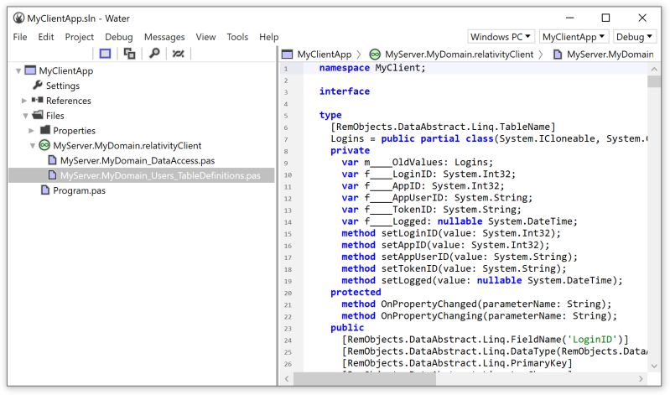The image size is (670, 395).
Task: Click the horizontal scroll right arrow
Action: [x=641, y=378]
